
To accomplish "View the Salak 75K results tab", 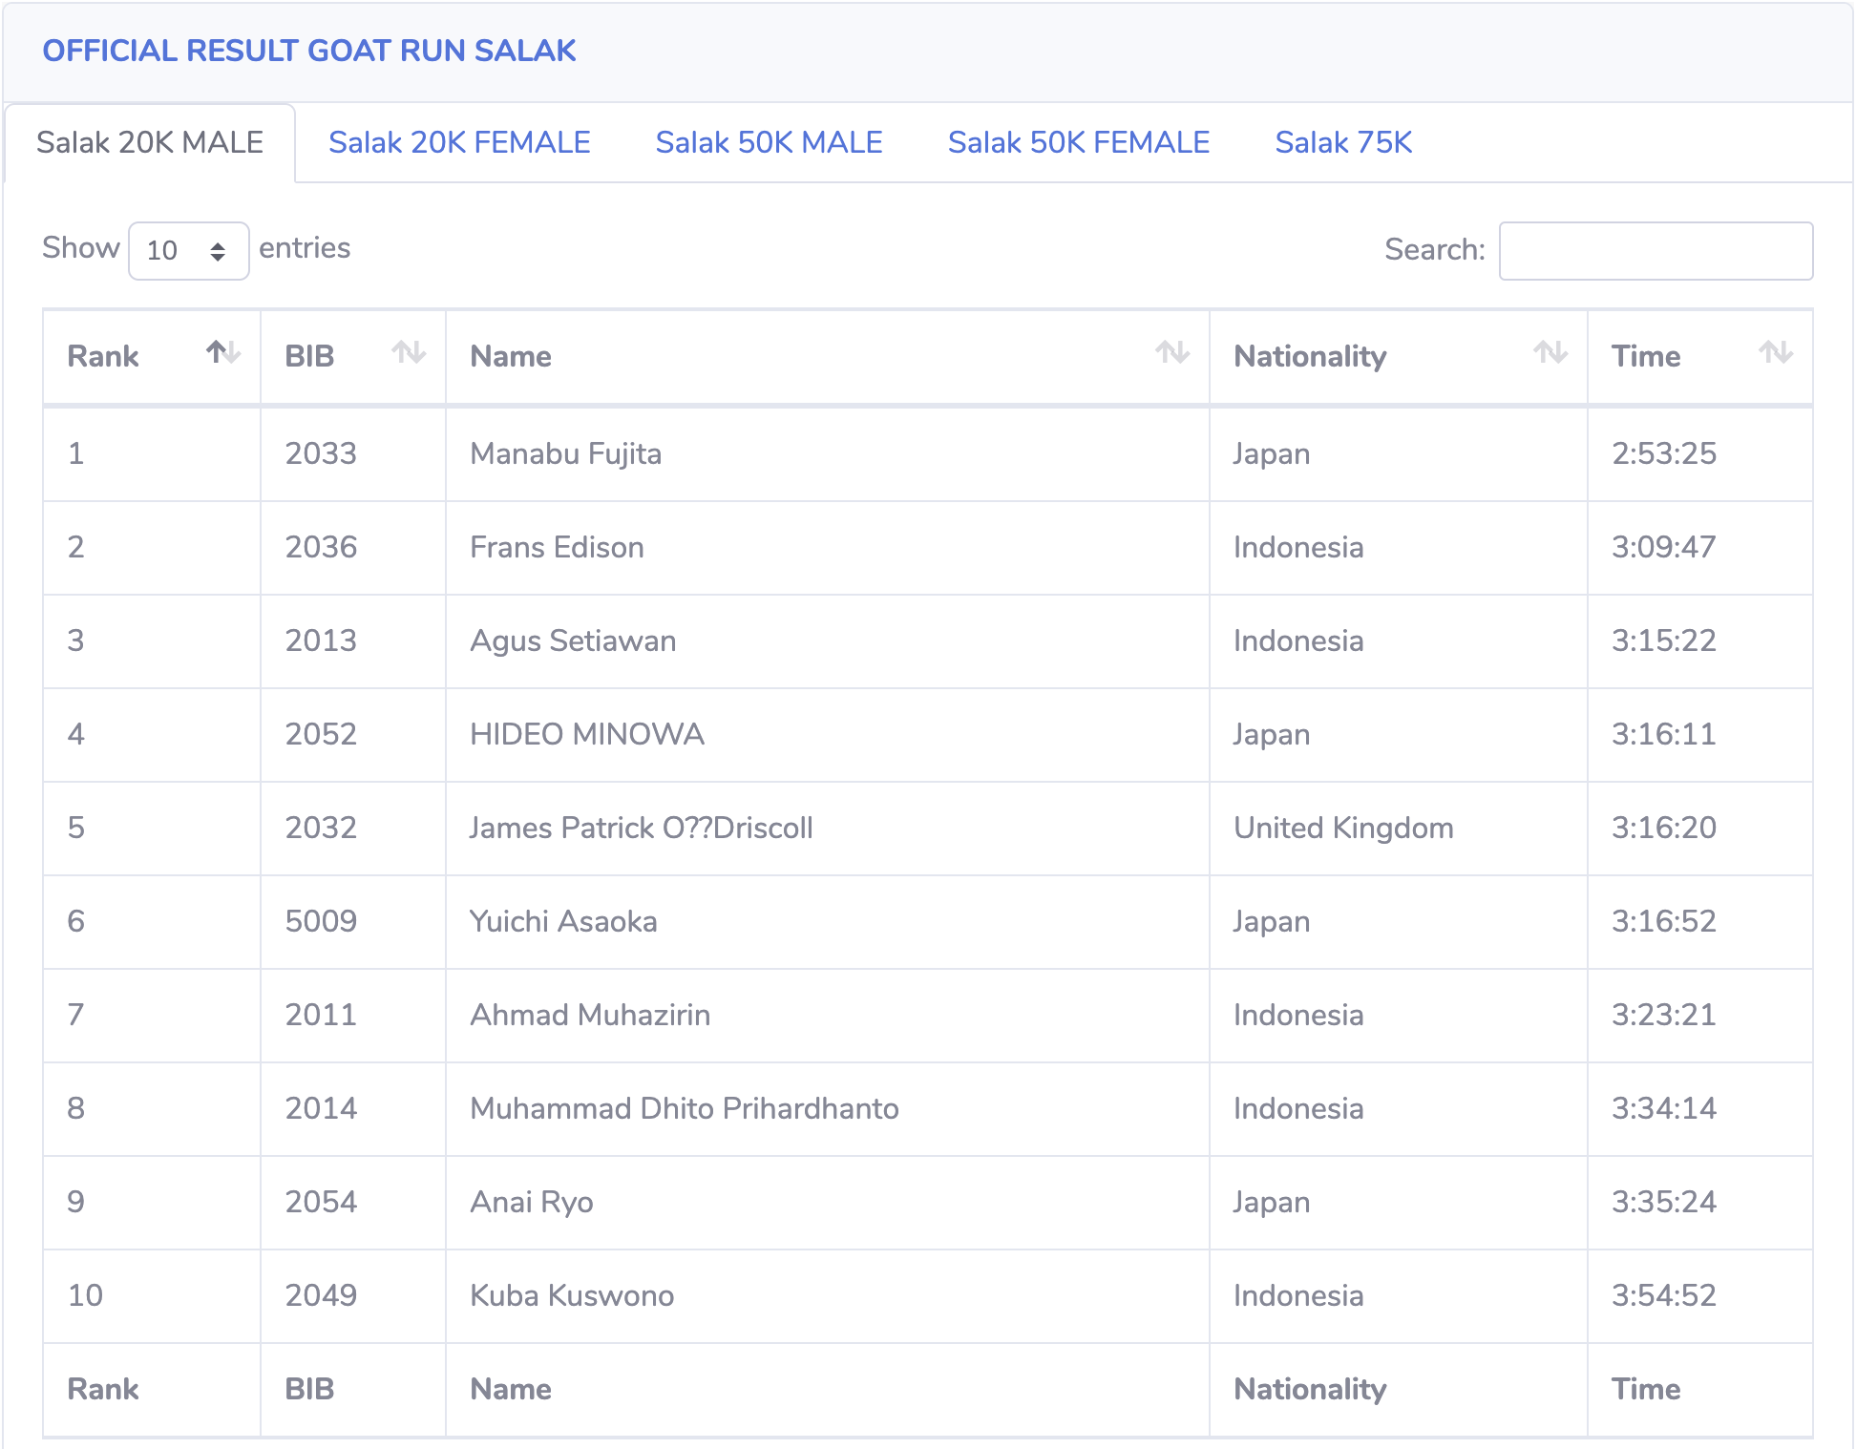I will click(x=1342, y=143).
